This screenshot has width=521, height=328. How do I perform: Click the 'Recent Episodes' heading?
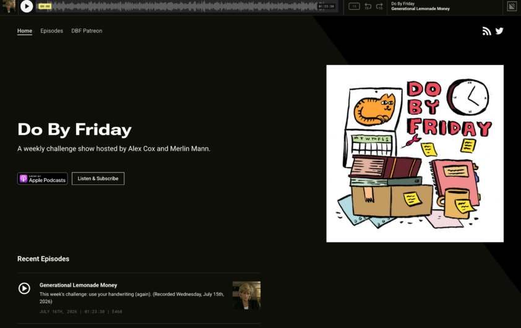(x=43, y=259)
